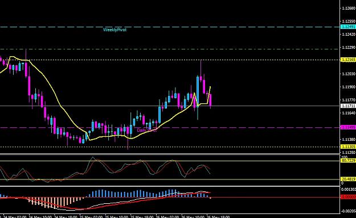Click the 20.4819 stochastic level tag
The image size is (356, 218).
[348, 179]
